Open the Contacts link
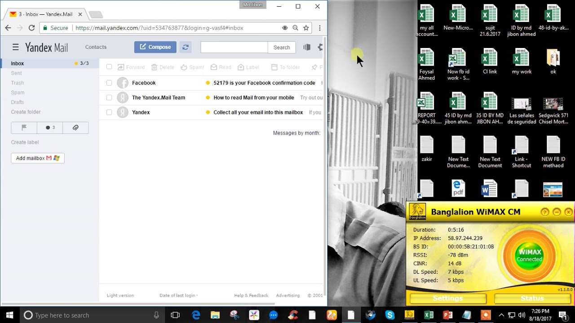Viewport: 575px width, 323px height. point(96,47)
